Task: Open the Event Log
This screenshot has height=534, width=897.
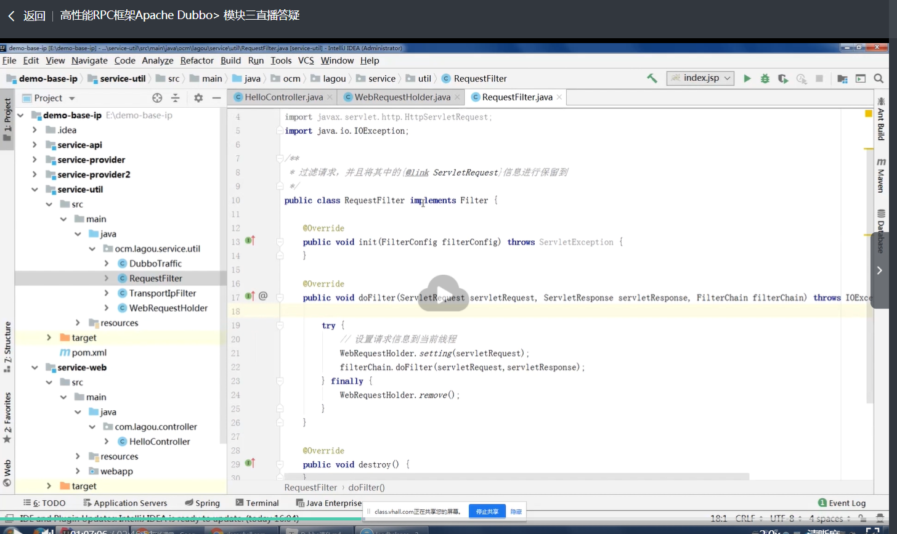Action: [x=842, y=503]
